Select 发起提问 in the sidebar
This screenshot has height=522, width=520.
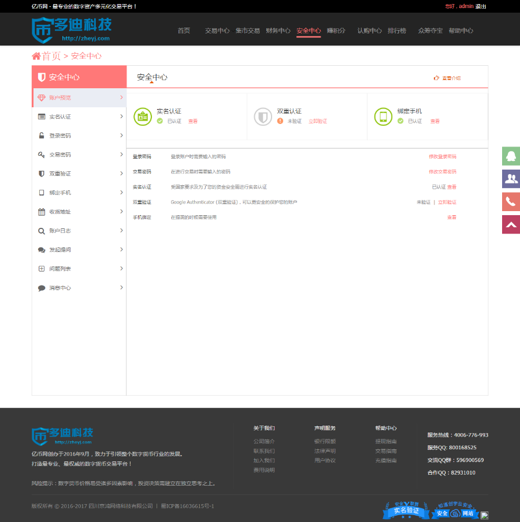pyautogui.click(x=79, y=250)
